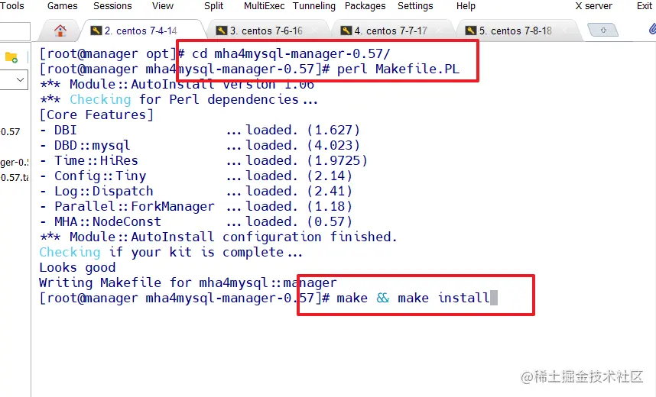The width and height of the screenshot is (656, 397).
Task: Click X server in the menu bar
Action: coord(593,6)
